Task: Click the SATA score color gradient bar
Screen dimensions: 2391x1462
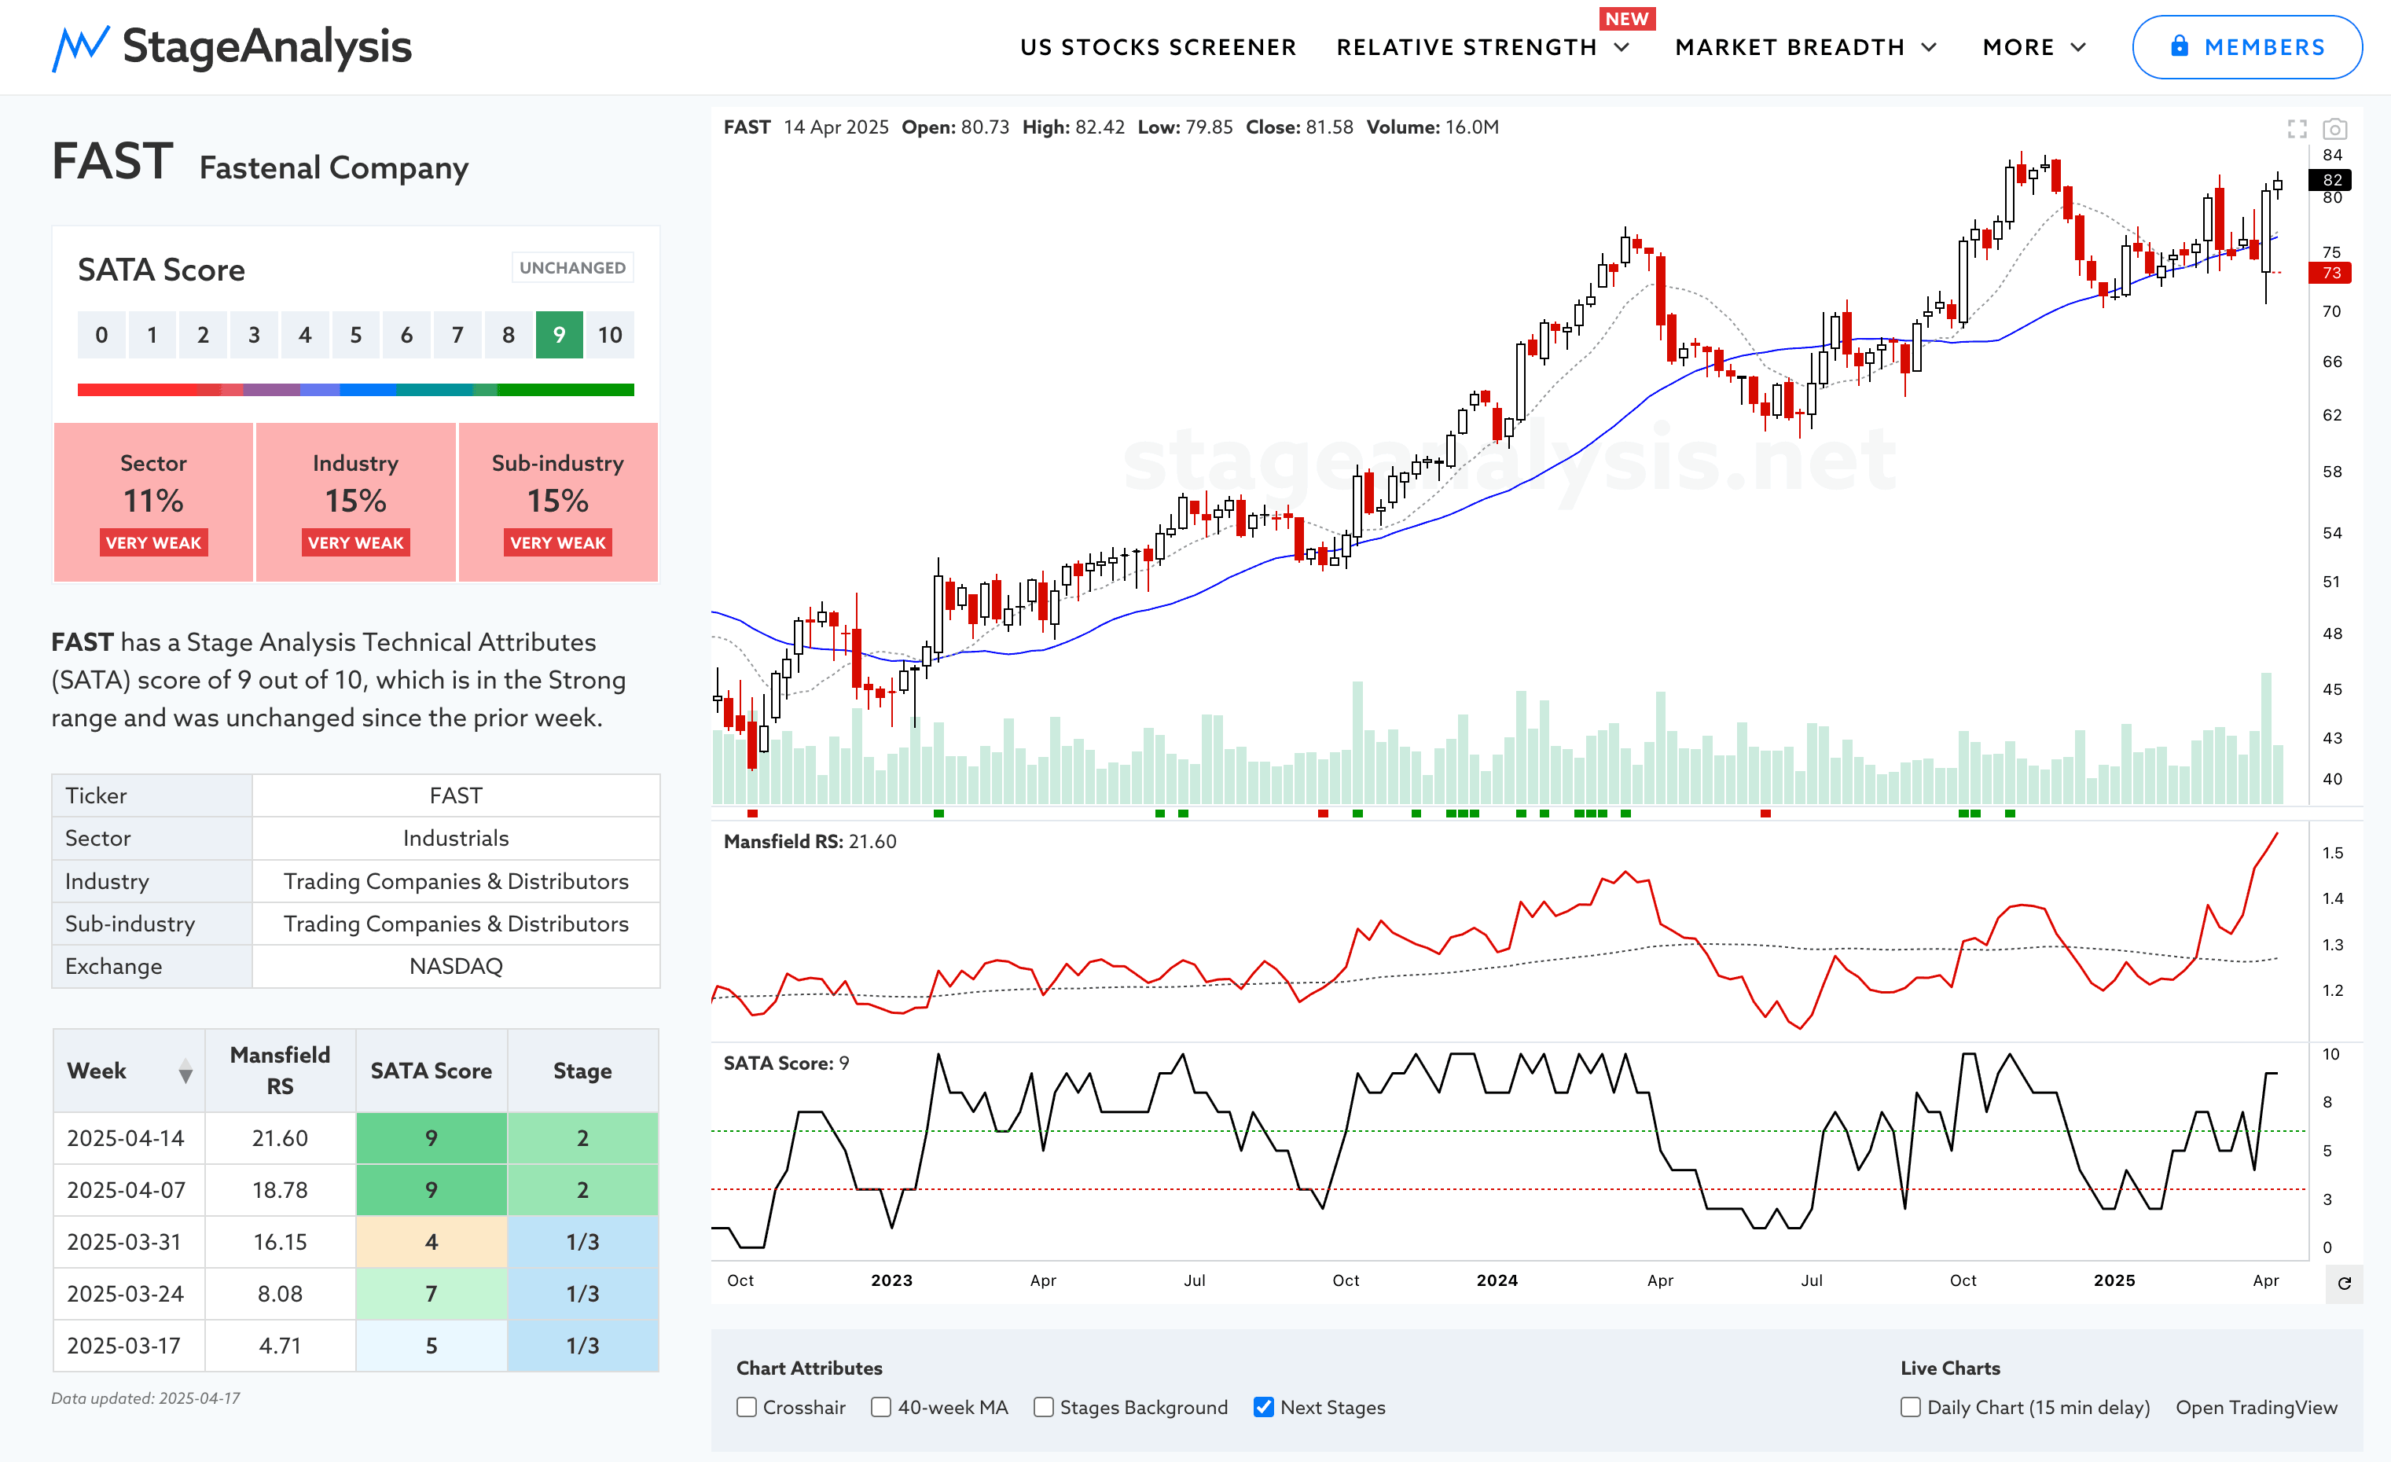Action: pyautogui.click(x=355, y=390)
